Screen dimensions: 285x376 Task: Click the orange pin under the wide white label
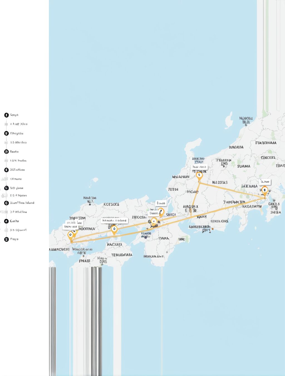(114, 229)
